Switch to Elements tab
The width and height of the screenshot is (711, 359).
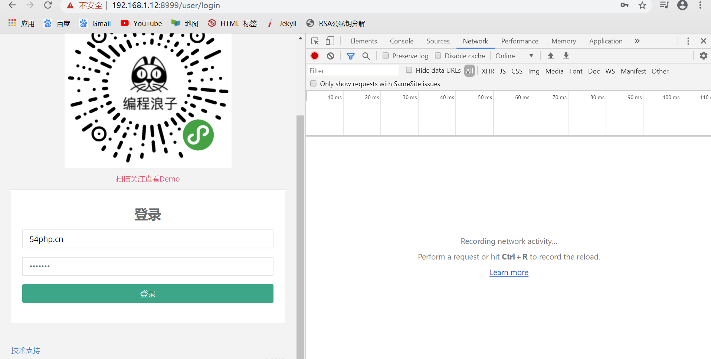tap(364, 41)
